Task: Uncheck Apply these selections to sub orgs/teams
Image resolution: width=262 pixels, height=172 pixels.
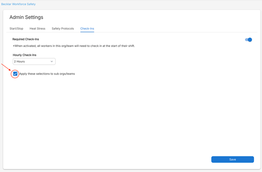Action: point(15,74)
